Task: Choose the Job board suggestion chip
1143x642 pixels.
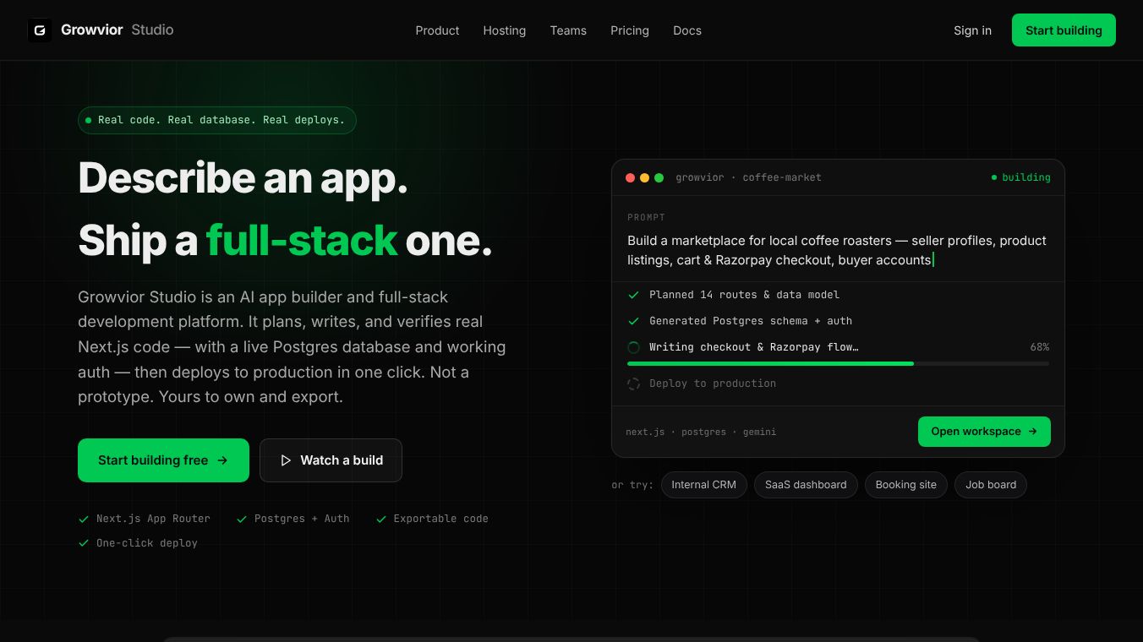Action: coord(991,485)
